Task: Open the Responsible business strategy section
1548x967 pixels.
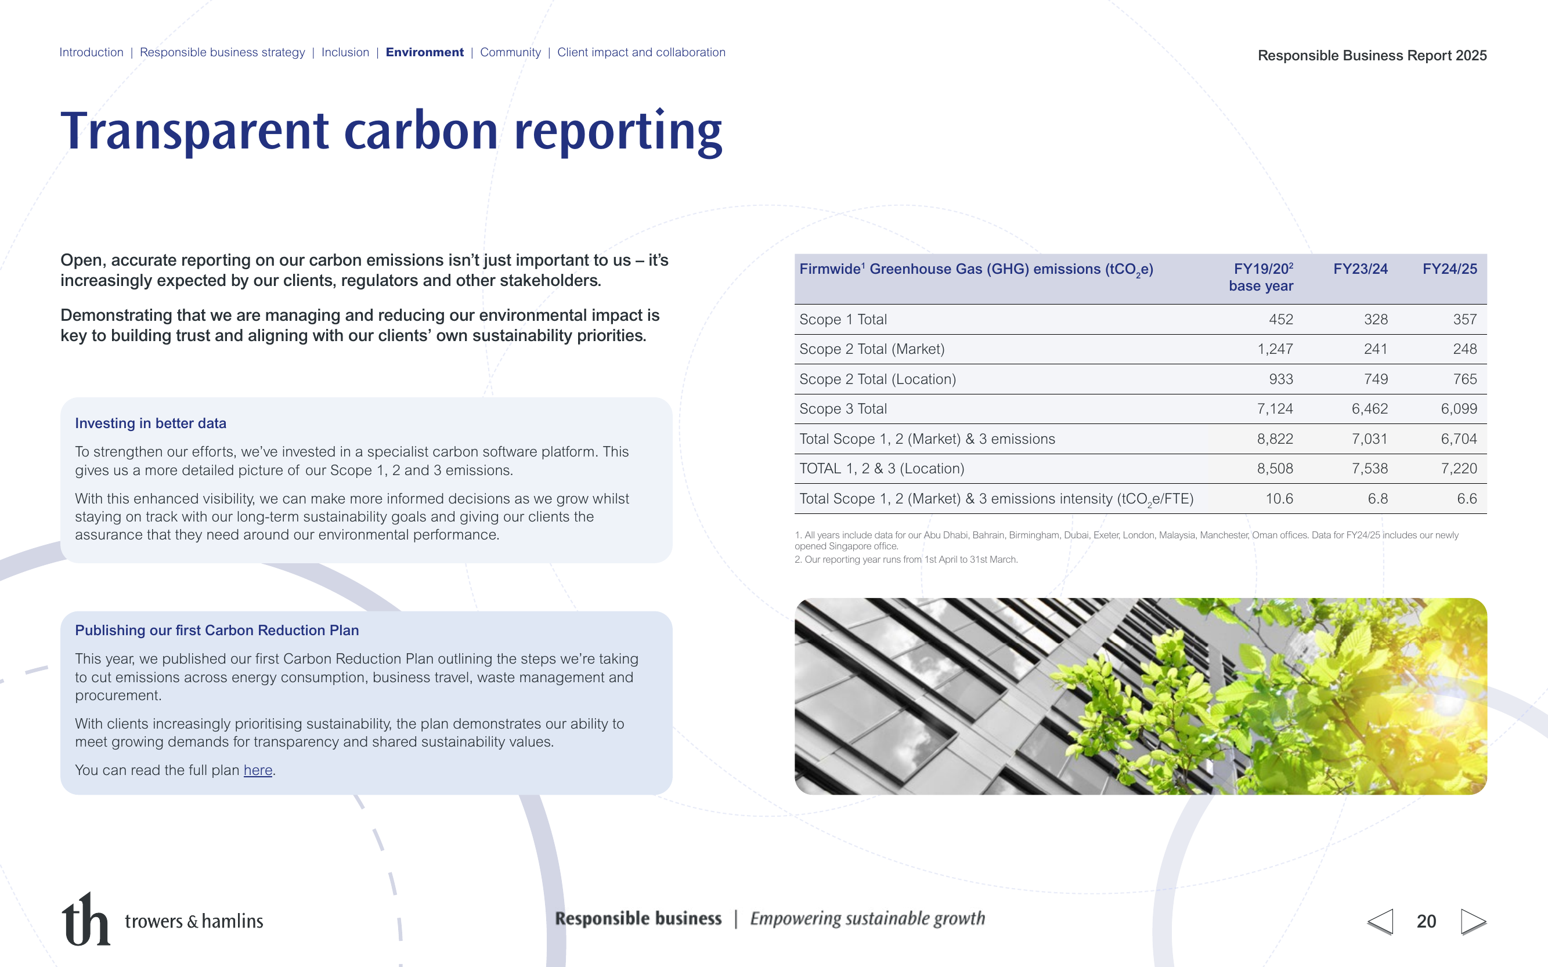Action: pyautogui.click(x=222, y=52)
